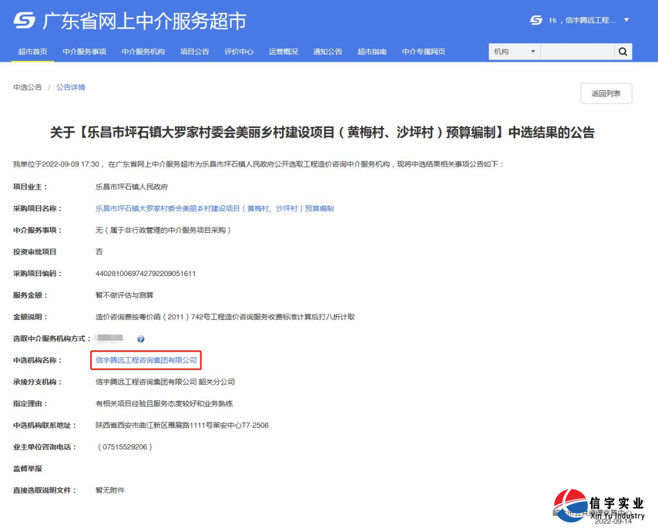Viewport: 658px width, 532px height.
Task: Open the 通知公告 menu item
Action: click(327, 52)
